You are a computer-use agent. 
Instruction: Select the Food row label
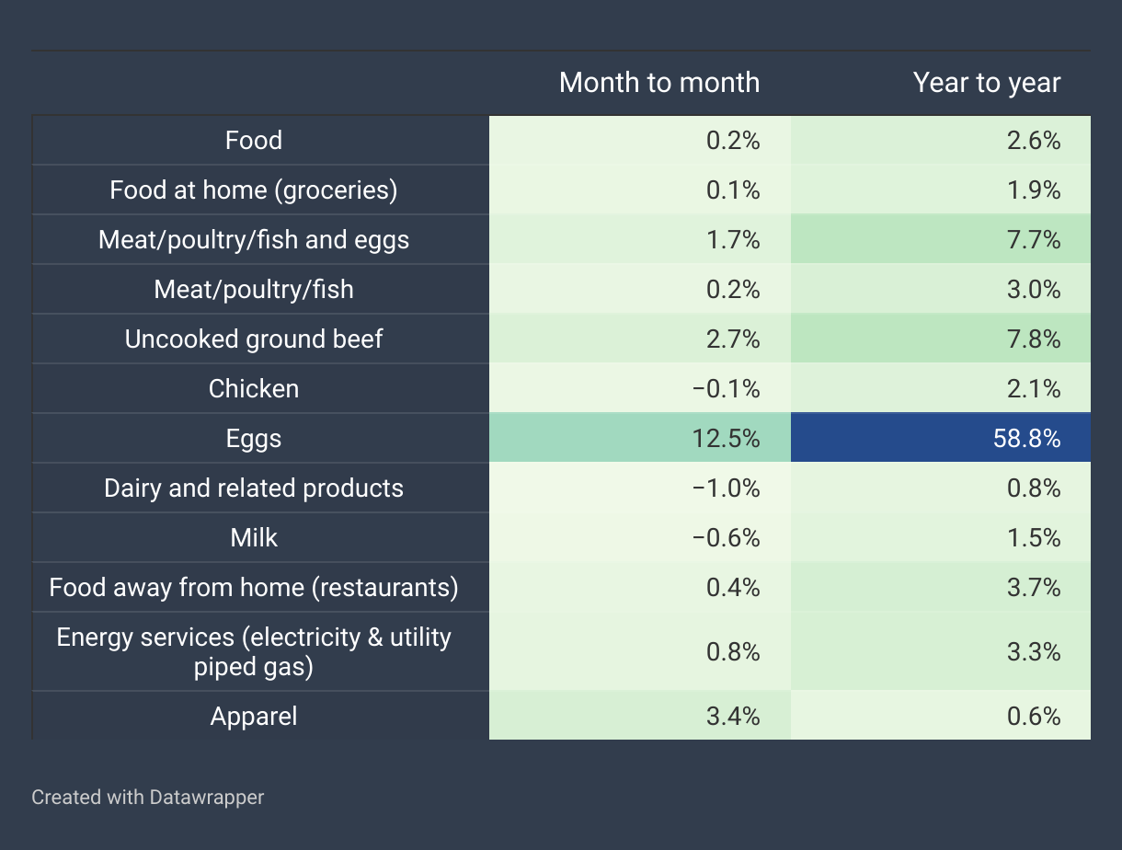[x=254, y=141]
